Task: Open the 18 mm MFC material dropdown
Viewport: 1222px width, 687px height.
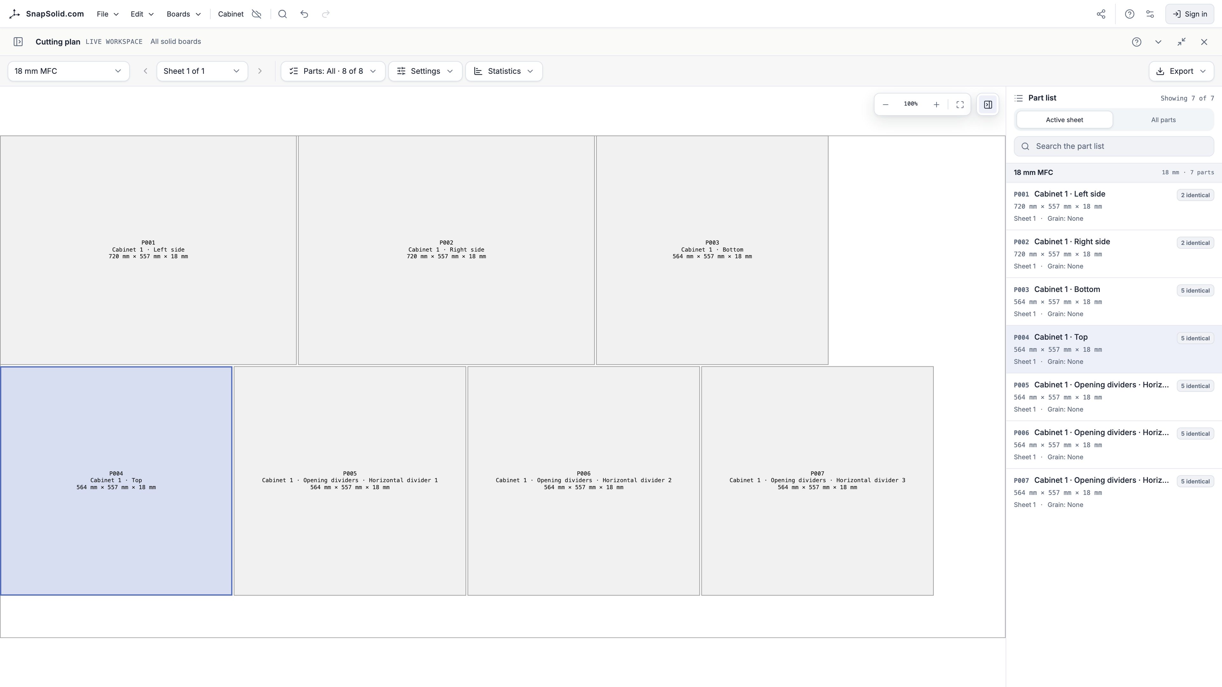Action: pyautogui.click(x=69, y=71)
